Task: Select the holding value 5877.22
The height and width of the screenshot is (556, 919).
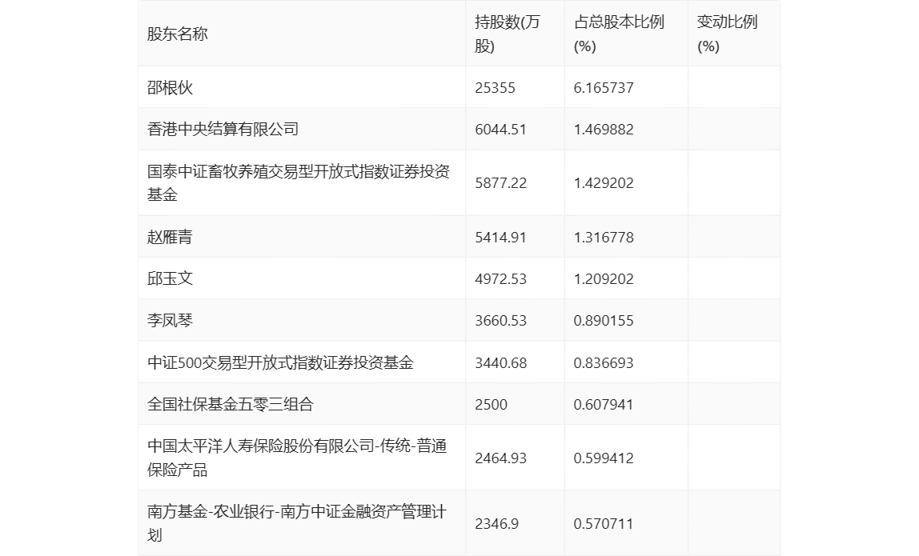Action: (500, 183)
